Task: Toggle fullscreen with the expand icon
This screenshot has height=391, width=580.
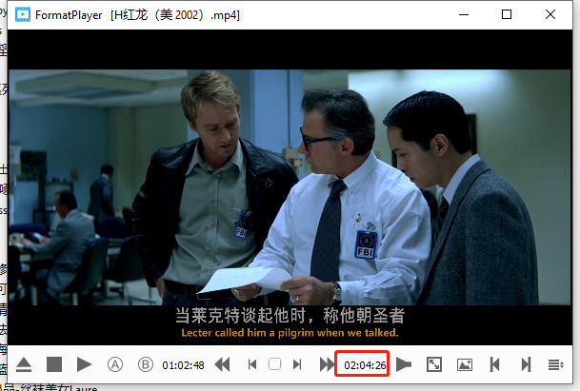Action: [x=434, y=364]
